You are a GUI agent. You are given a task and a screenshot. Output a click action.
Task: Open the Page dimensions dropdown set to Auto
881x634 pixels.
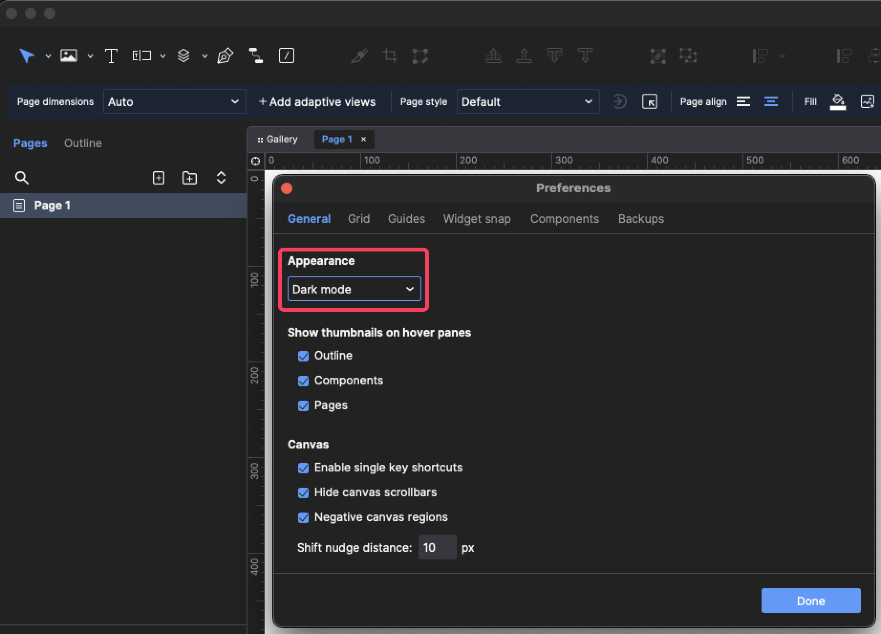tap(174, 101)
